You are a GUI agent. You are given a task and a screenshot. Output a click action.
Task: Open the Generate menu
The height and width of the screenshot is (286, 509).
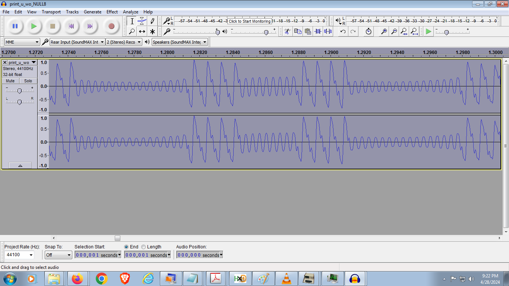click(x=92, y=12)
